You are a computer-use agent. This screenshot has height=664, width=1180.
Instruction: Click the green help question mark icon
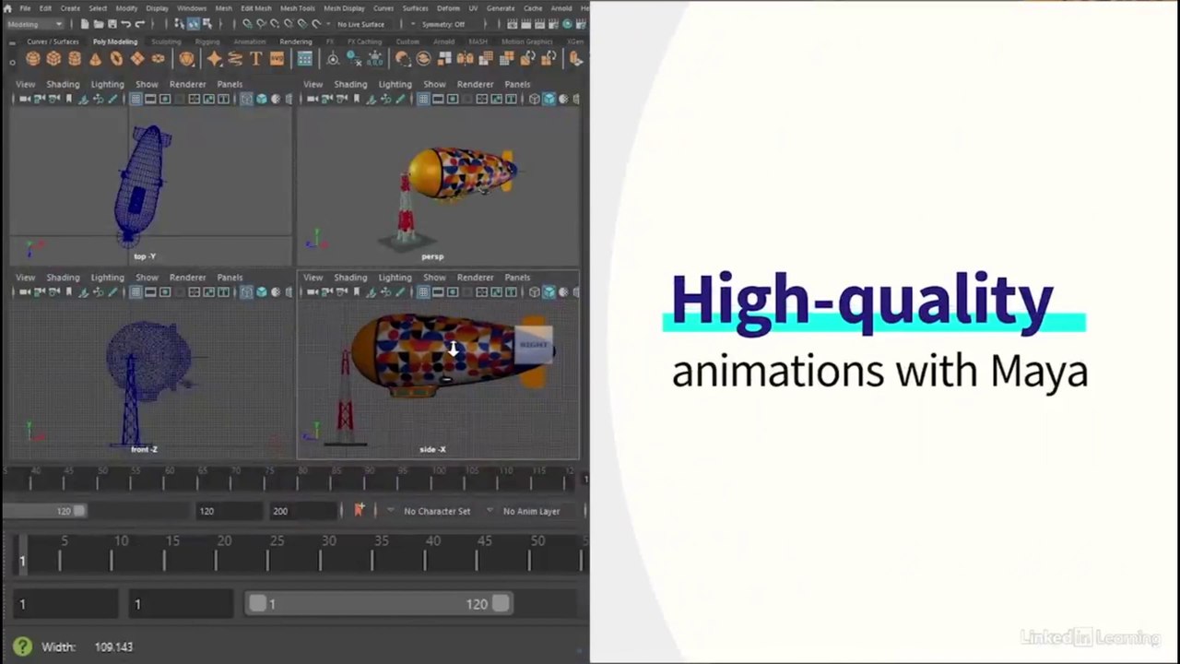tap(22, 646)
